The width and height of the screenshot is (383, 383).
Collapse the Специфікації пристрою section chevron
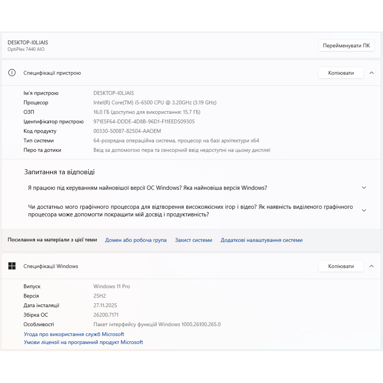coord(372,73)
